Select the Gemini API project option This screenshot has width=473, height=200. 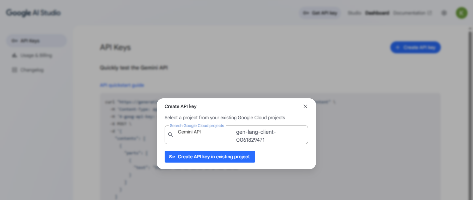pyautogui.click(x=189, y=132)
